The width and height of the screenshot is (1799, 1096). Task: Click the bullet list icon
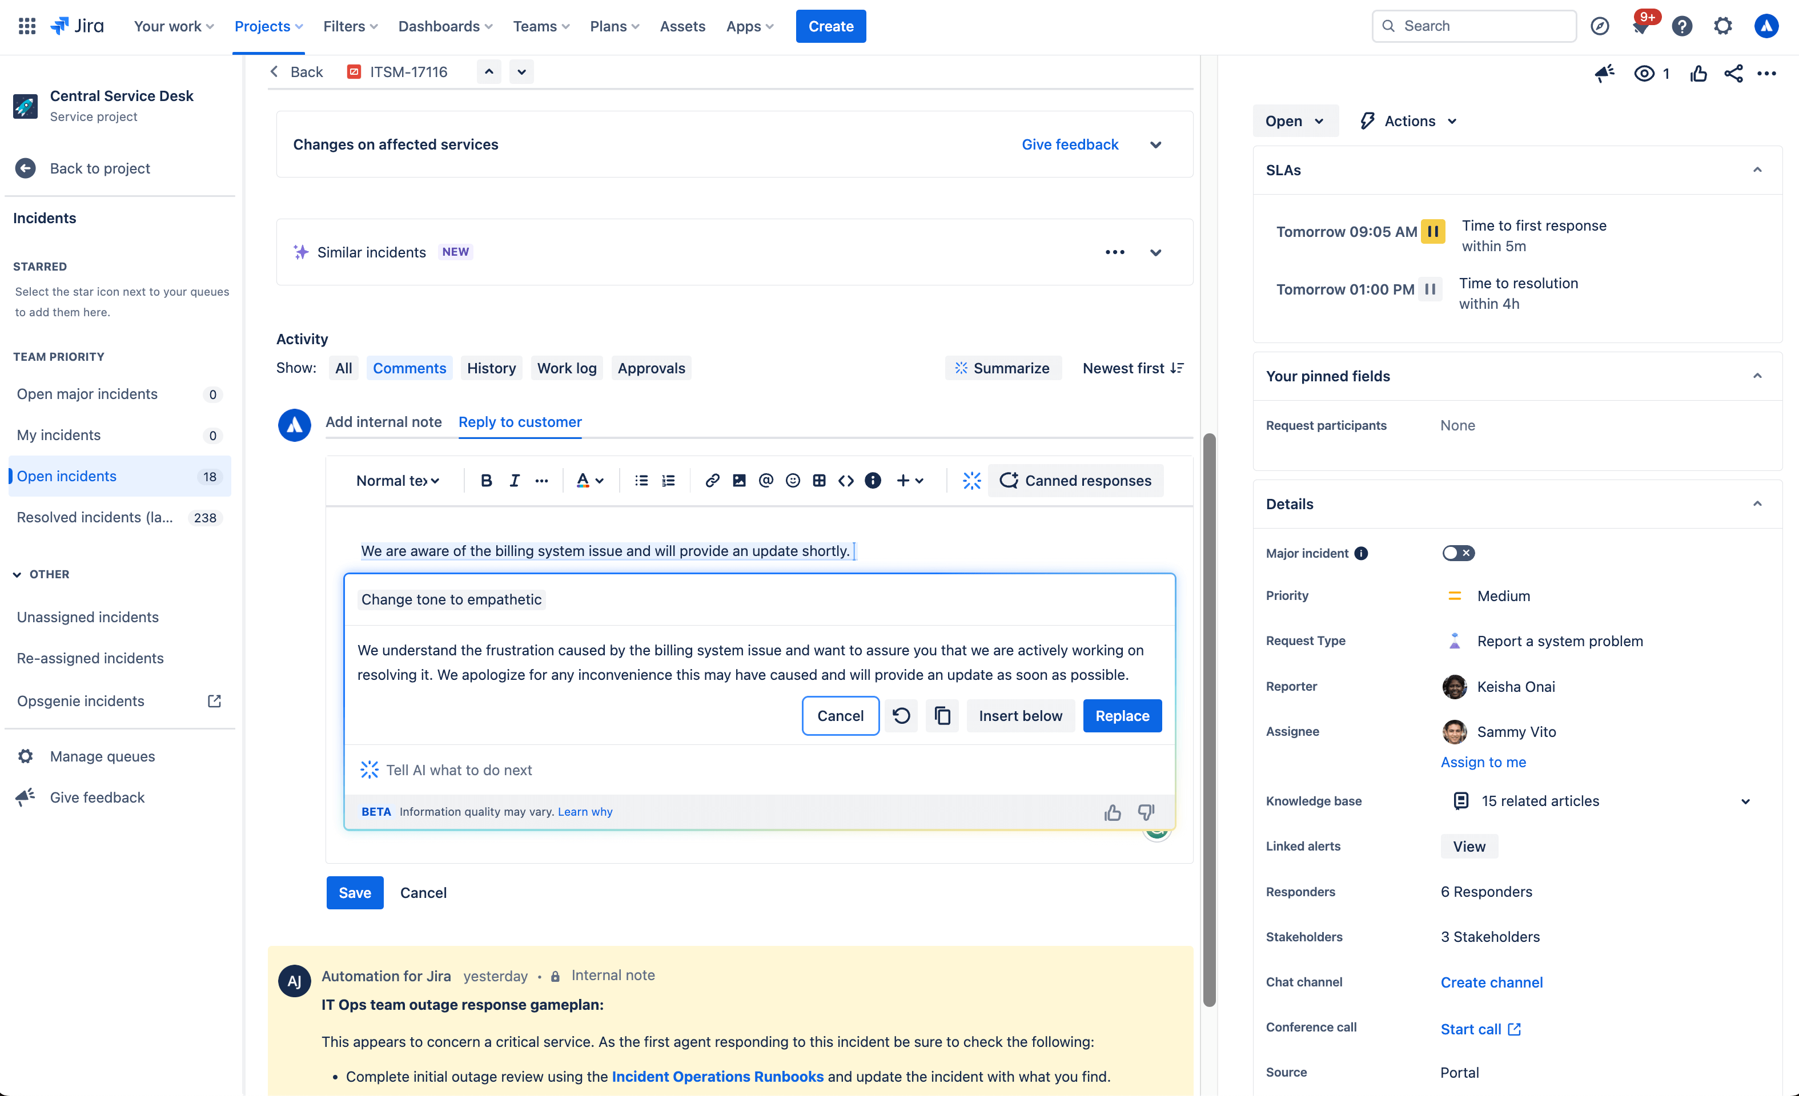pos(640,479)
